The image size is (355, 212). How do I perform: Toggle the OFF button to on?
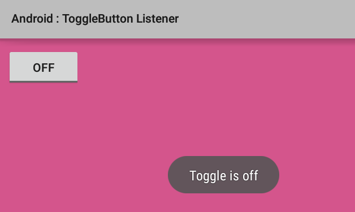click(x=44, y=67)
